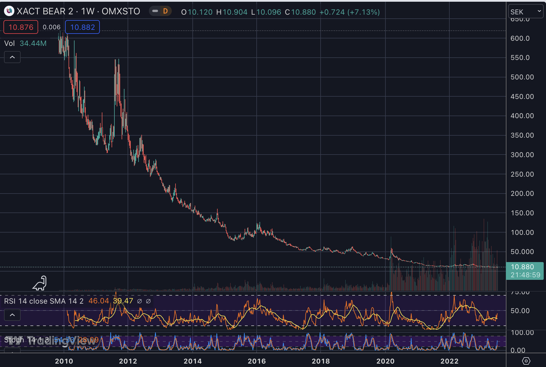Image resolution: width=546 pixels, height=367 pixels.
Task: Click the orange D data-delay badge
Action: [165, 11]
